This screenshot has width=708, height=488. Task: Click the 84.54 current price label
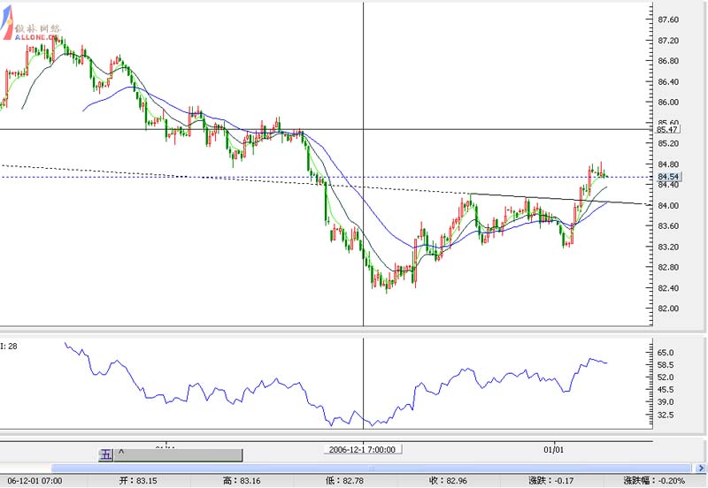point(668,177)
